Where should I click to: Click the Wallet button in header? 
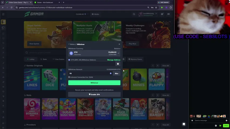coord(95,14)
